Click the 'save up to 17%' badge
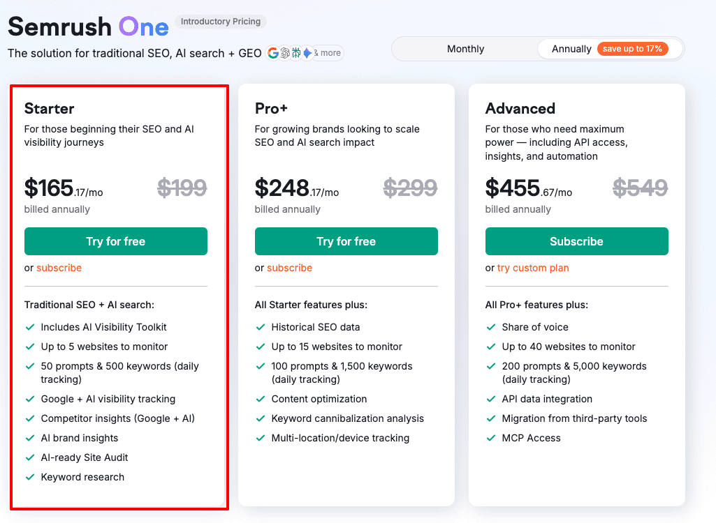Image resolution: width=716 pixels, height=523 pixels. click(x=633, y=49)
